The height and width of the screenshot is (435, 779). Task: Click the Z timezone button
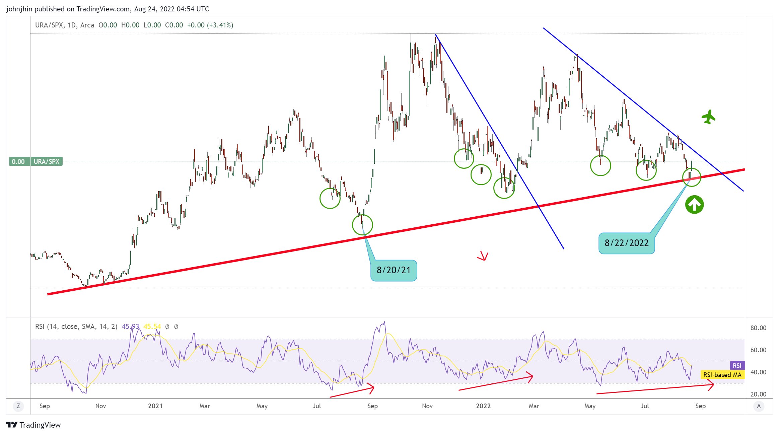click(18, 406)
